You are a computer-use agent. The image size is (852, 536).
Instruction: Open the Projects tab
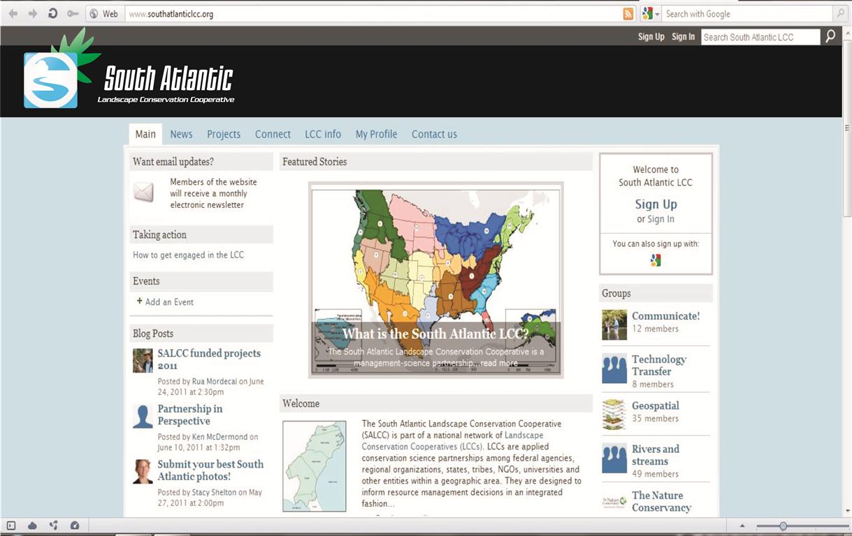(224, 134)
